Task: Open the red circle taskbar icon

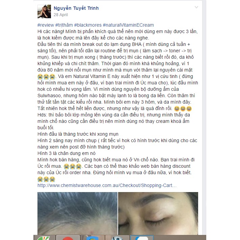Action: pos(68,238)
